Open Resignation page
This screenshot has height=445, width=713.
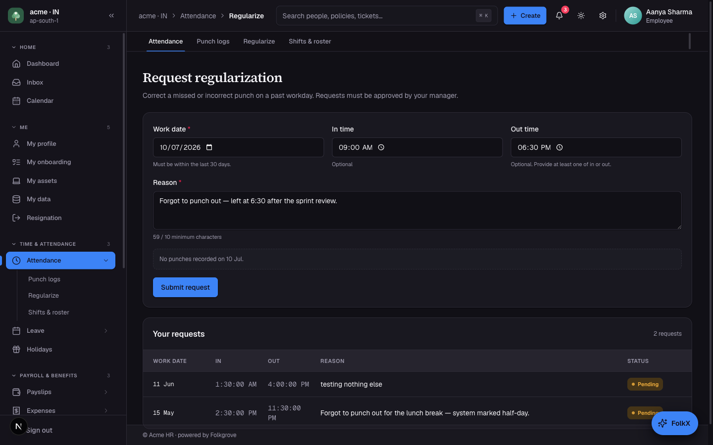(60, 218)
